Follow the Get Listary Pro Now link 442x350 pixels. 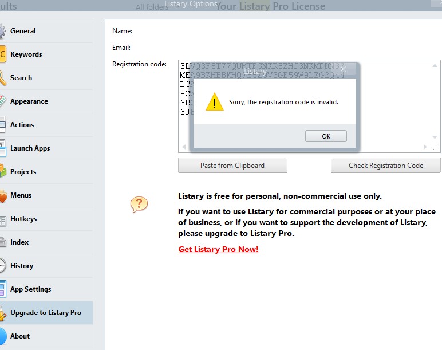point(219,249)
